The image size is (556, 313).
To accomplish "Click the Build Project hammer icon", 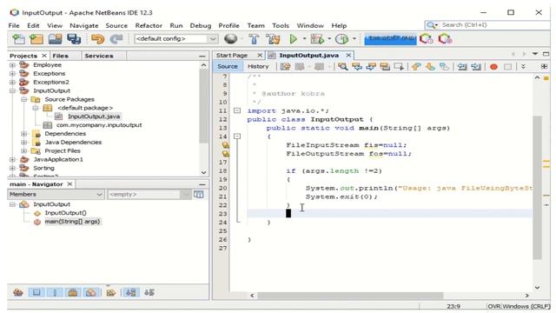I will click(254, 39).
